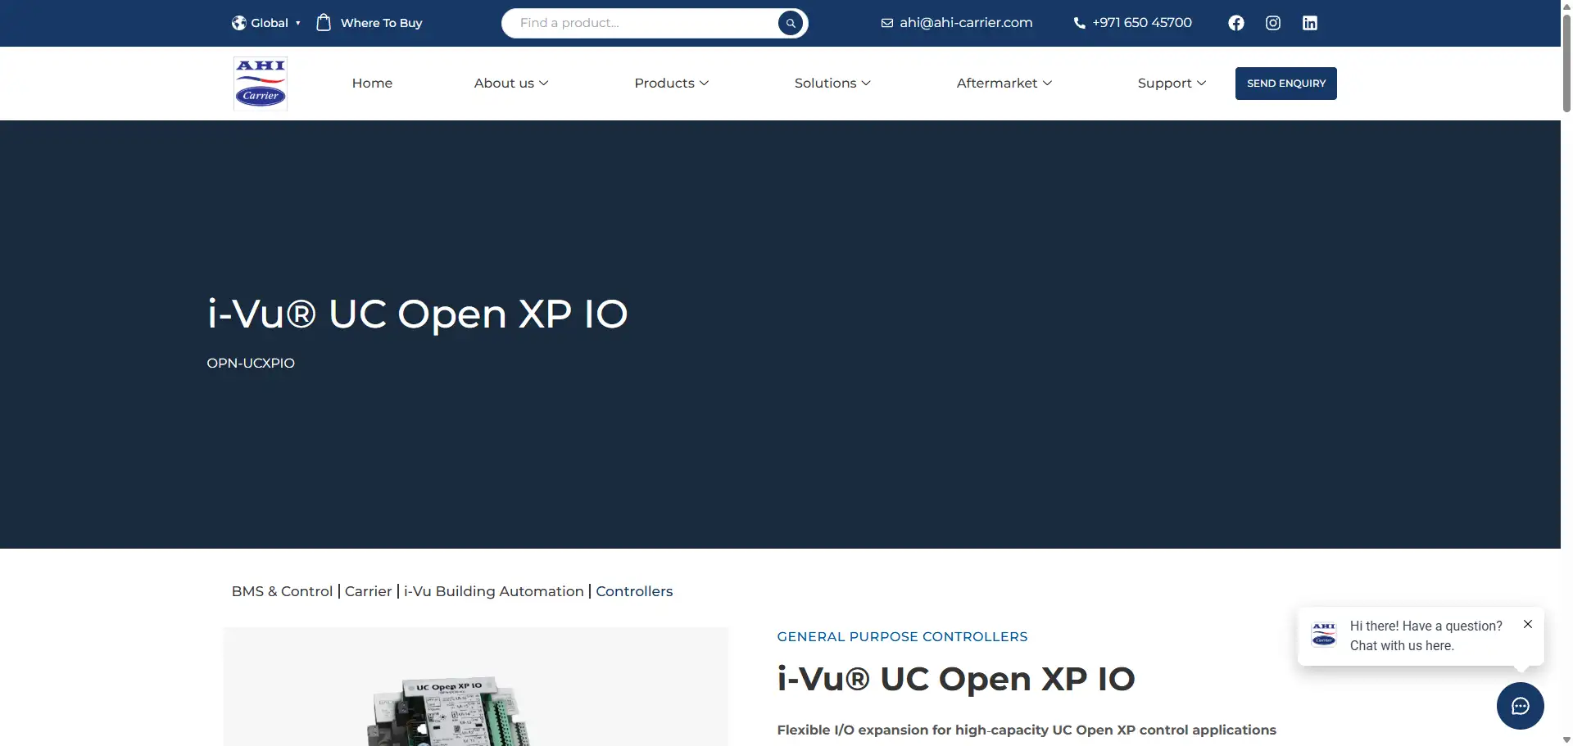Click the GENERAL PURPOSE CONTROLLERS category label
Screen dimensions: 1573x746
902,636
